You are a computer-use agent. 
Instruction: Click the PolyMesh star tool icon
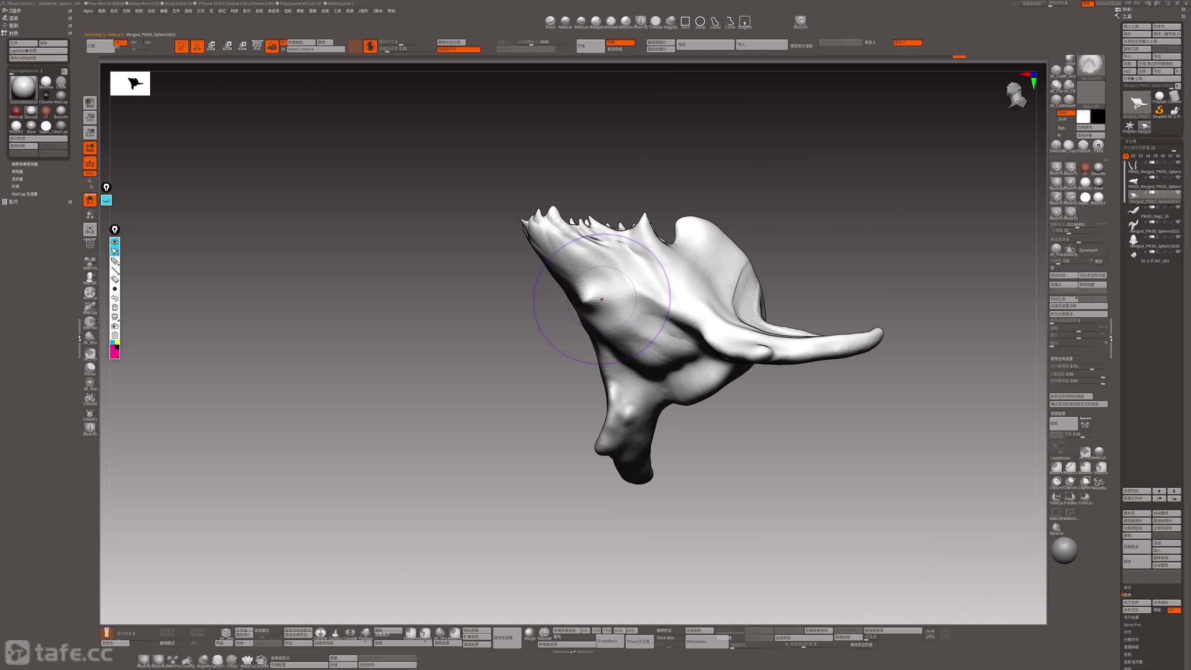1129,125
